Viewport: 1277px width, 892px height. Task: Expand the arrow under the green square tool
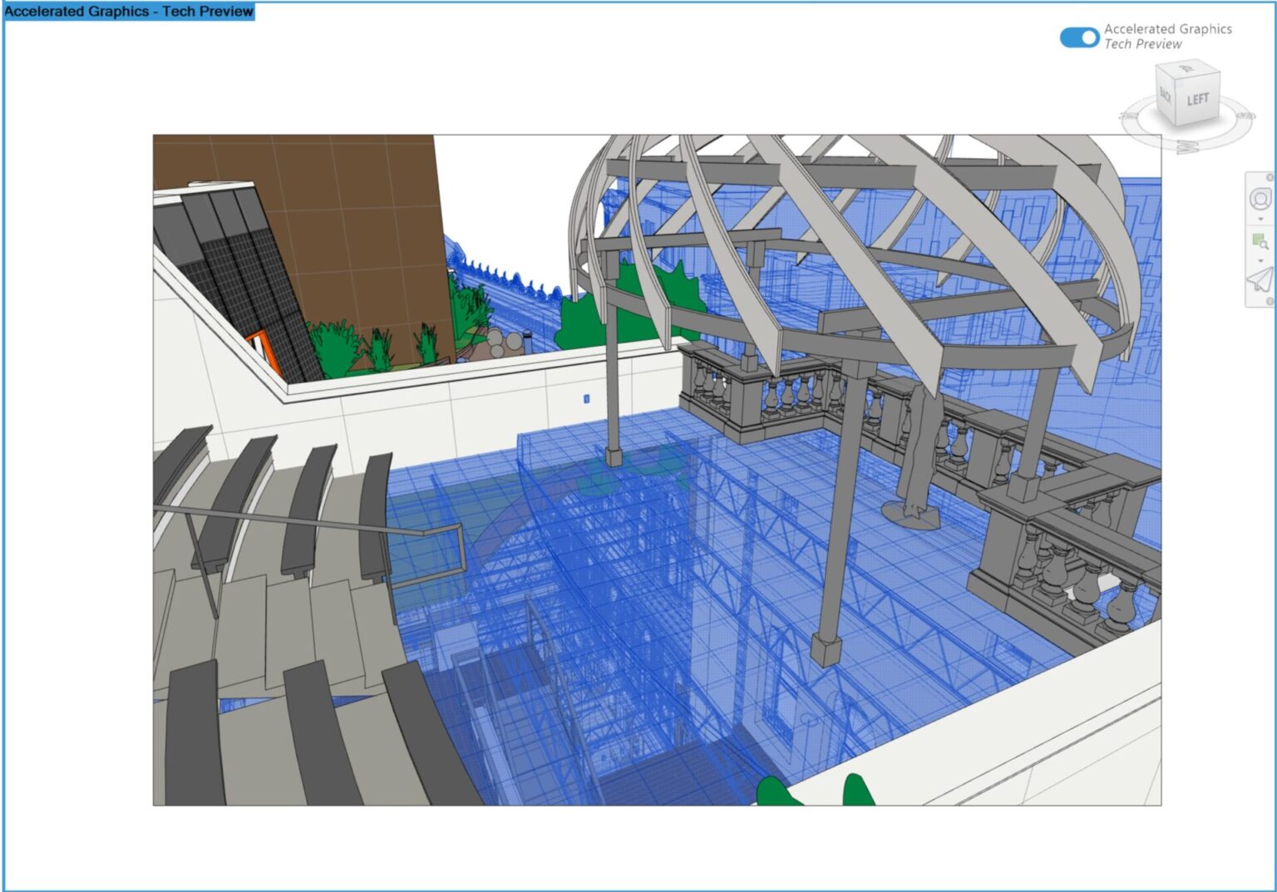[x=1260, y=260]
